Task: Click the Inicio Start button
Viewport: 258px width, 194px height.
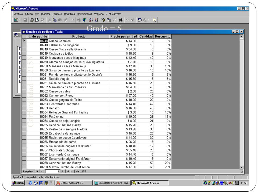Action: tap(18, 183)
